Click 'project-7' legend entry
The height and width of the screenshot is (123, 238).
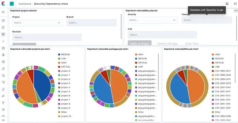66,100
